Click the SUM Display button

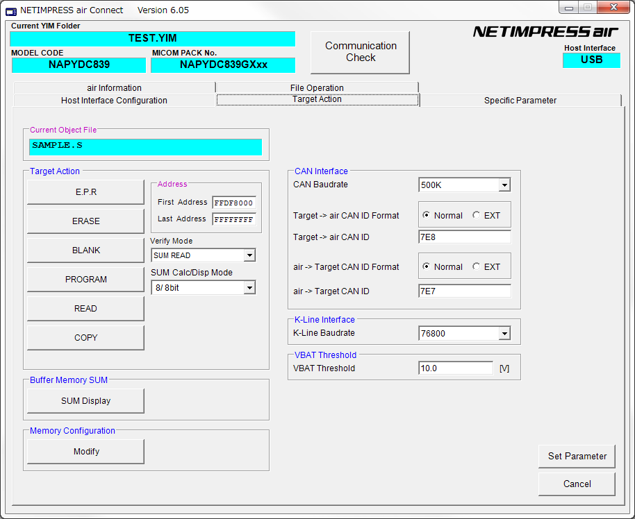pos(86,401)
